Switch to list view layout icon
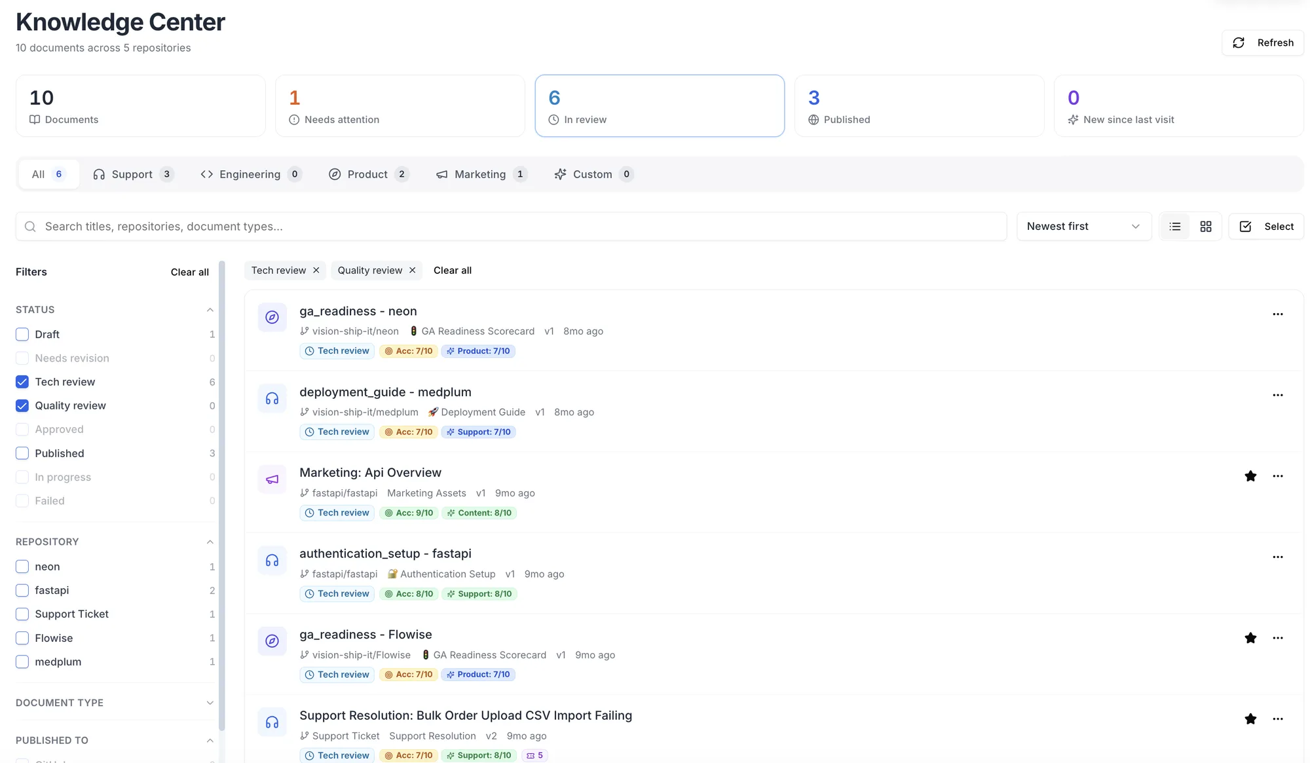 pos(1175,227)
